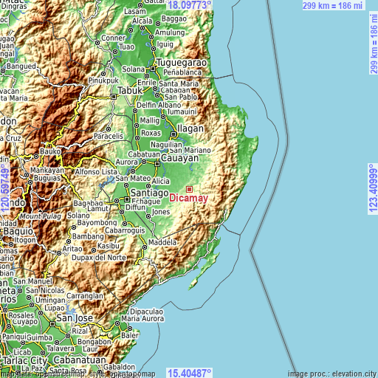Click the Pinukpuk town circle marker

[103, 74]
